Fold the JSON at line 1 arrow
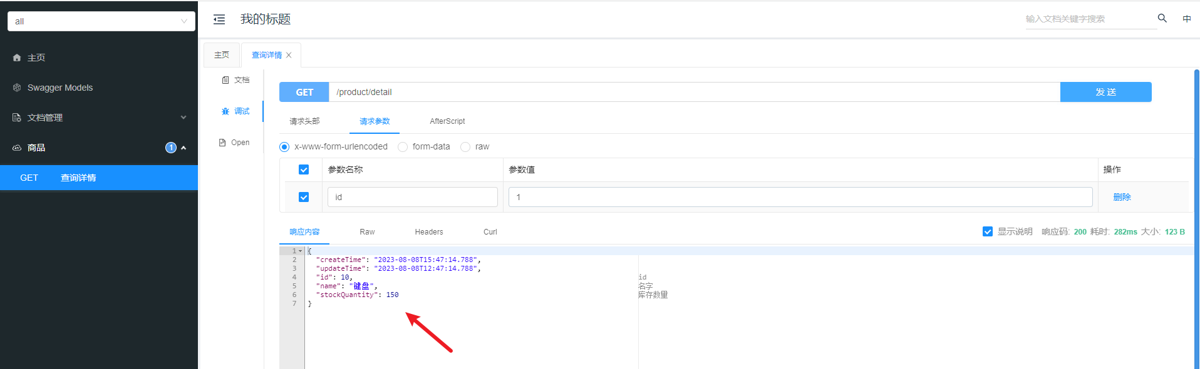The width and height of the screenshot is (1200, 369). tap(300, 251)
